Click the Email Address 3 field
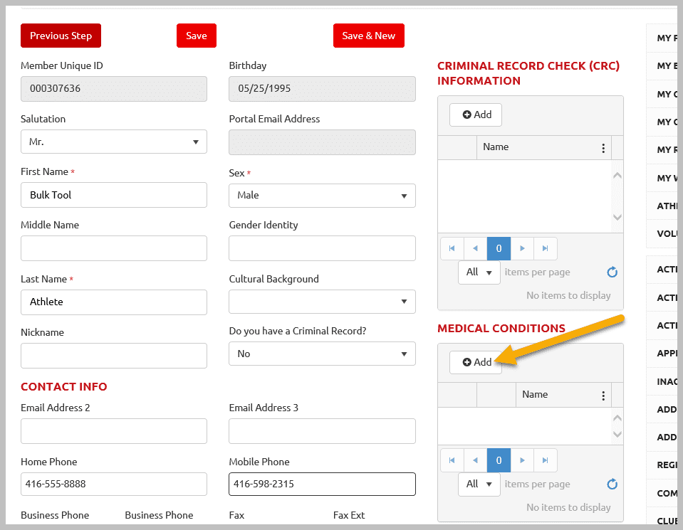The height and width of the screenshot is (530, 683). (323, 431)
